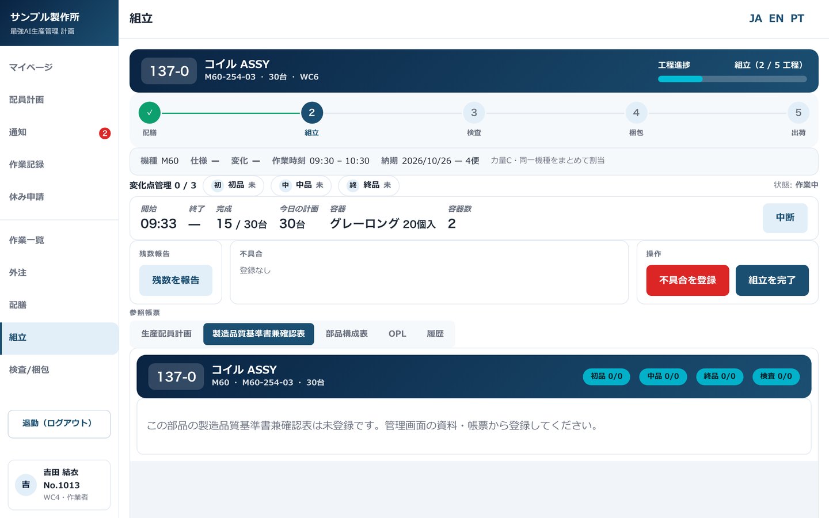Click the 初品 0/0 status pill
Screen dimensions: 829x518
coord(607,376)
